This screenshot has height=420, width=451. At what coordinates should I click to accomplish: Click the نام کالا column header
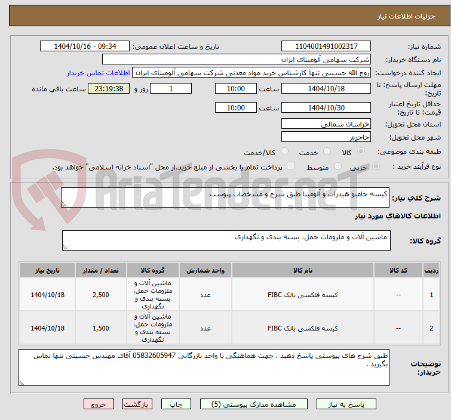click(303, 270)
